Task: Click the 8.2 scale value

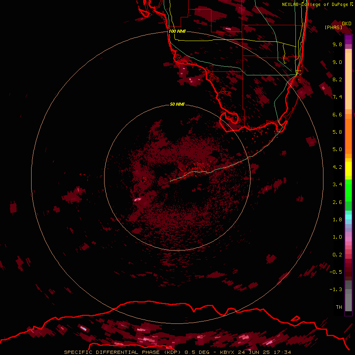Action: (x=337, y=79)
